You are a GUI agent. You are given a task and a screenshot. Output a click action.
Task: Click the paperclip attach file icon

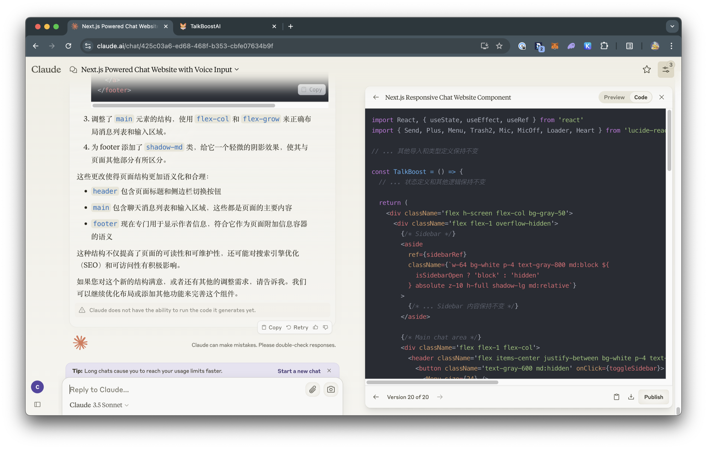coord(312,389)
